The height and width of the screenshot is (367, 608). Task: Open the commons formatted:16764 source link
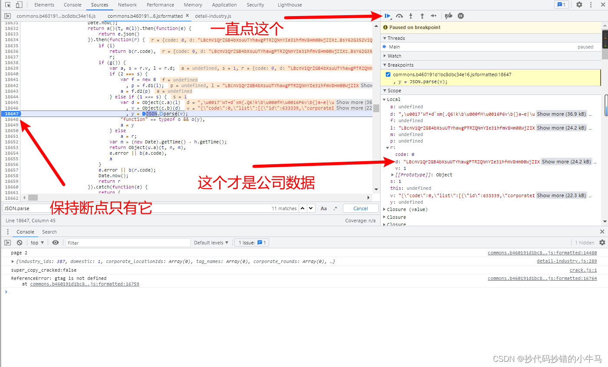pyautogui.click(x=542, y=279)
